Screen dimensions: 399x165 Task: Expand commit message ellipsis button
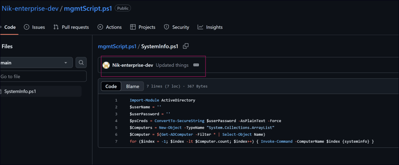click(196, 65)
